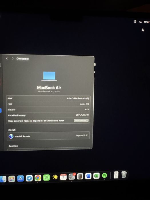The image size is (150, 200).
Task: Click the macOS Sequoia label
Action: (x=23, y=136)
